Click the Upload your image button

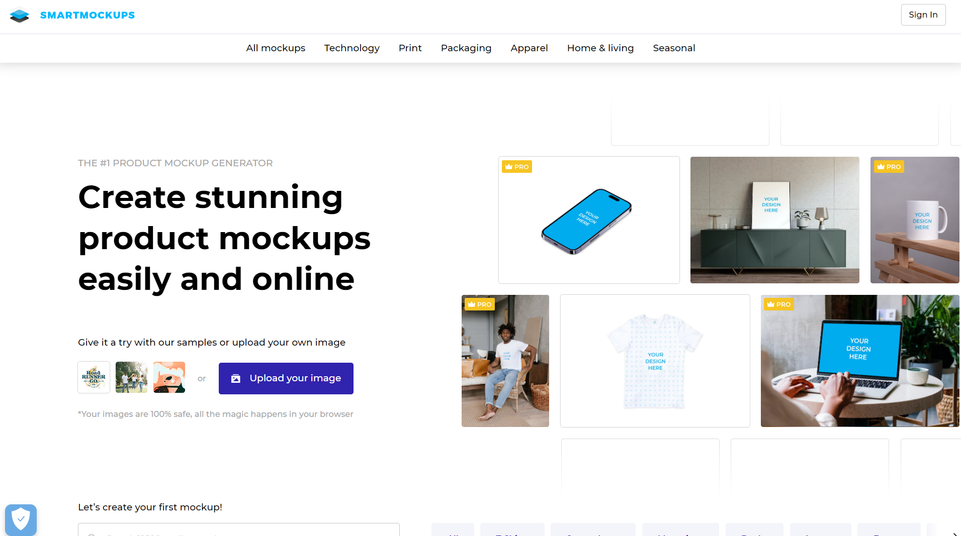click(286, 378)
